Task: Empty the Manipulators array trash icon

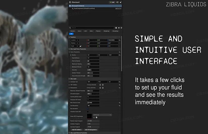Action: pos(103,88)
